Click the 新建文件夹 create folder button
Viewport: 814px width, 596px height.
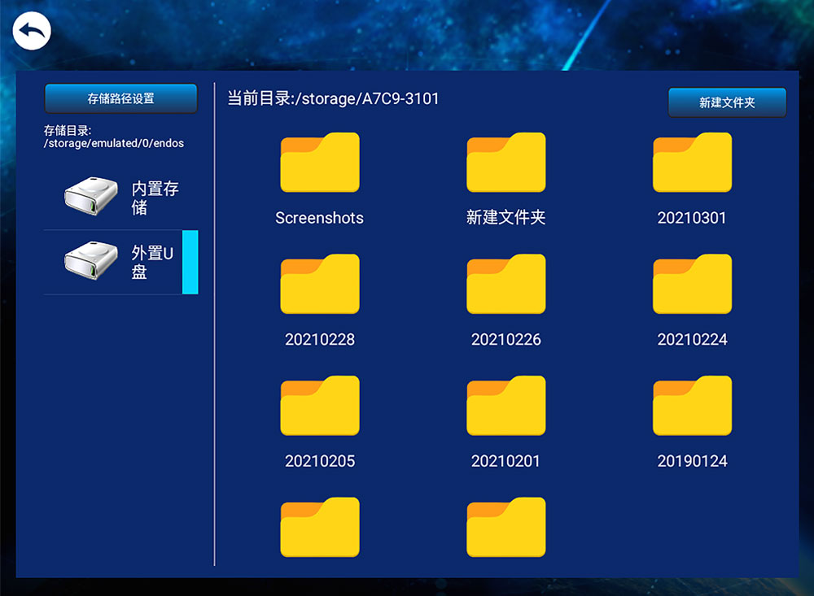(x=727, y=102)
